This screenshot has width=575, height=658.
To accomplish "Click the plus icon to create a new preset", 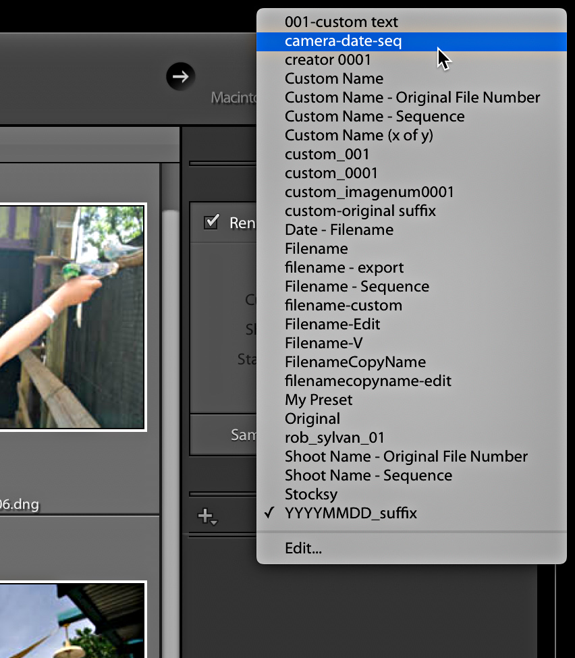I will pyautogui.click(x=205, y=514).
